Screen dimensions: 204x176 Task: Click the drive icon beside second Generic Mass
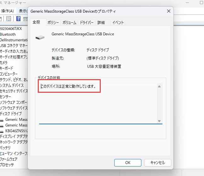pyautogui.click(x=2, y=126)
